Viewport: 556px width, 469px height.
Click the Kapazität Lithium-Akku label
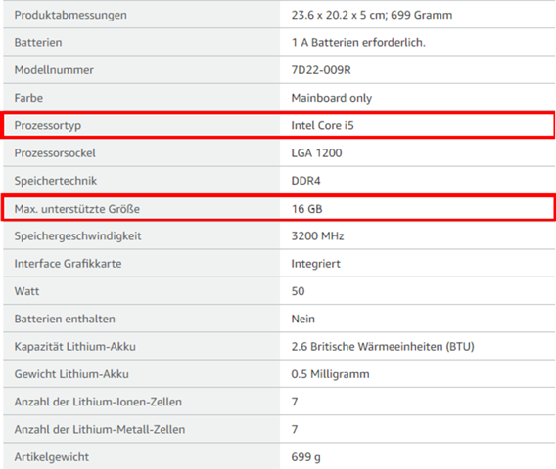[74, 346]
